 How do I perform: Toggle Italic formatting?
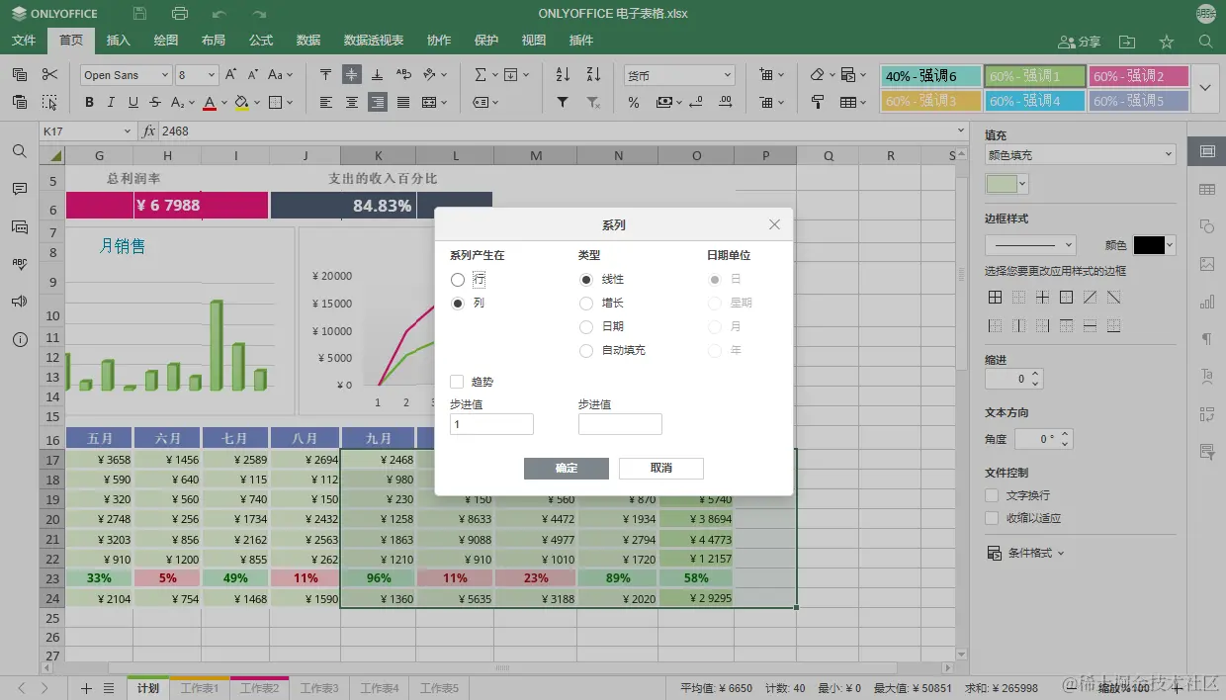111,102
